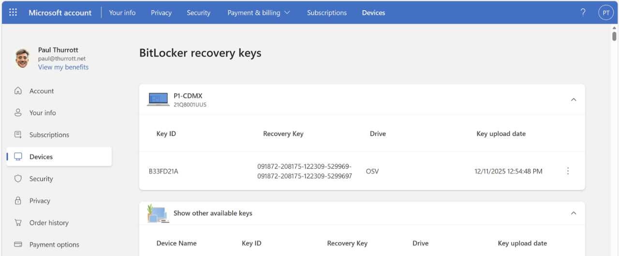
Task: Open the app launcher grid icon
Action: (x=13, y=13)
